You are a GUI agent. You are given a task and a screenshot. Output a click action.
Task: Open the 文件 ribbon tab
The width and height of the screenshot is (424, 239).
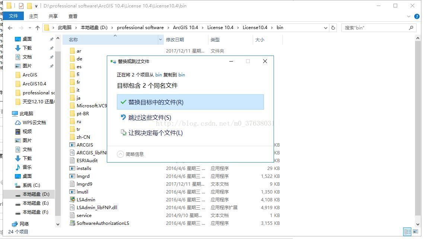(x=13, y=16)
